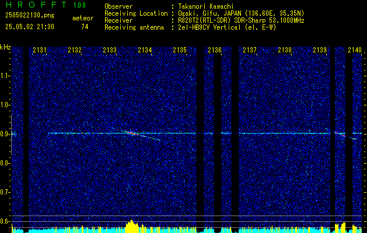Viewport: 367px width, 233px height.
Task: Click the 2136 time marker
Action: point(215,50)
